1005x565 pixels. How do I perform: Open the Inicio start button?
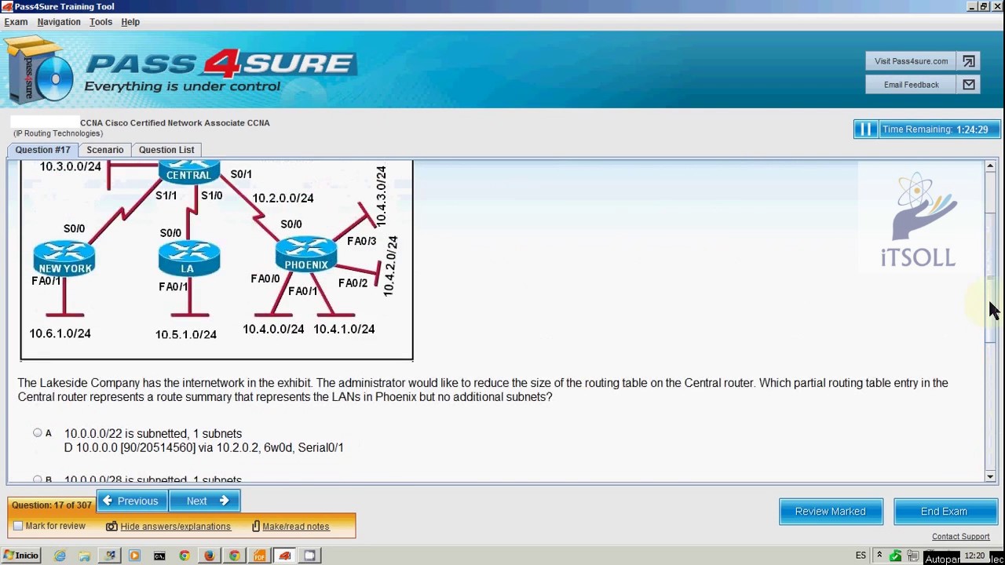click(20, 556)
